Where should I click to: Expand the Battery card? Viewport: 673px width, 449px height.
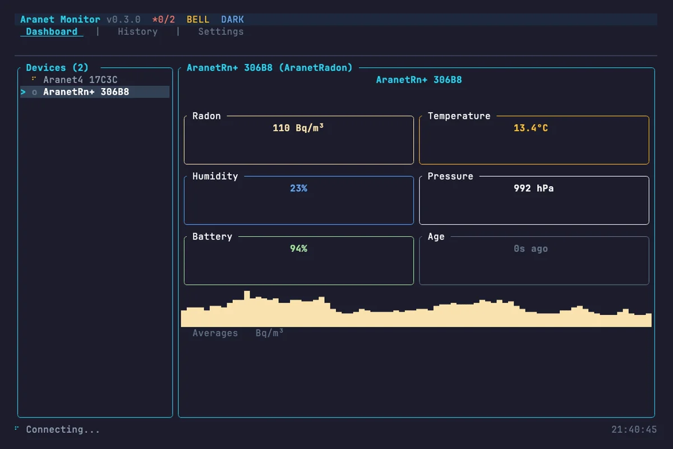[x=211, y=236]
